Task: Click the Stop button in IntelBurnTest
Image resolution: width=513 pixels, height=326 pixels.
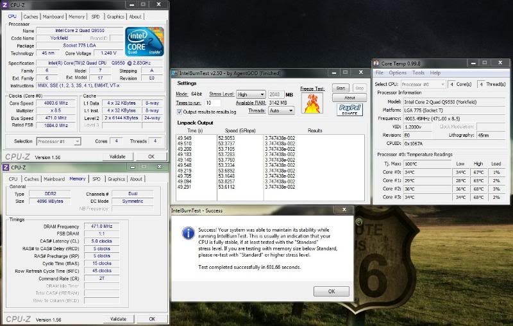Action: (x=359, y=88)
